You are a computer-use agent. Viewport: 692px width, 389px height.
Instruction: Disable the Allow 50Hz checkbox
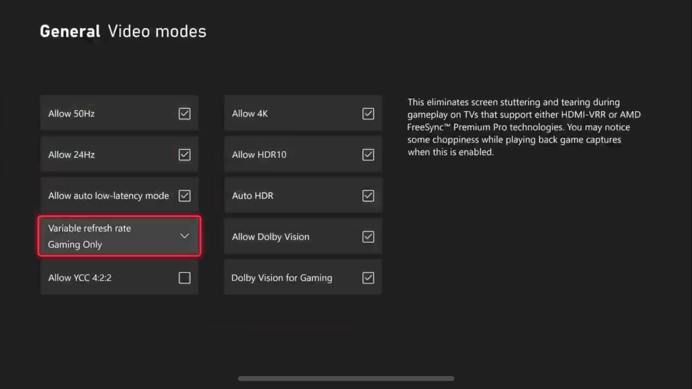[x=185, y=113]
